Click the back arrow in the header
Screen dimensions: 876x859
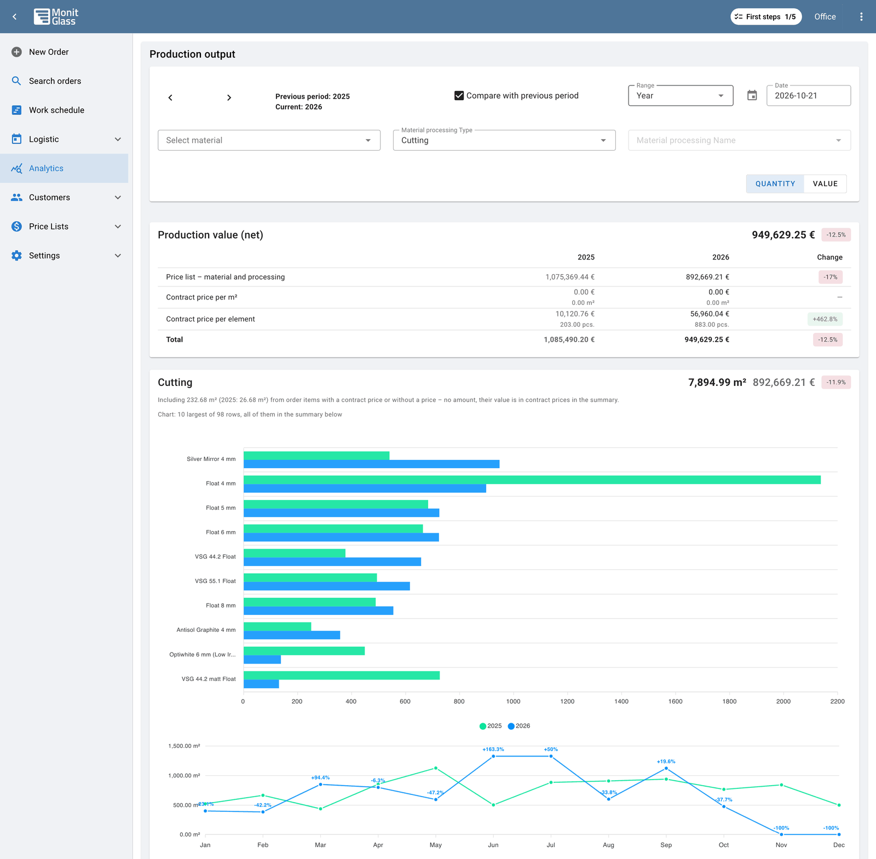tap(15, 16)
